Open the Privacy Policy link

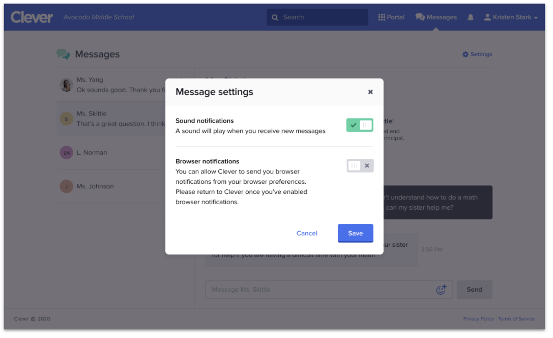(x=478, y=319)
